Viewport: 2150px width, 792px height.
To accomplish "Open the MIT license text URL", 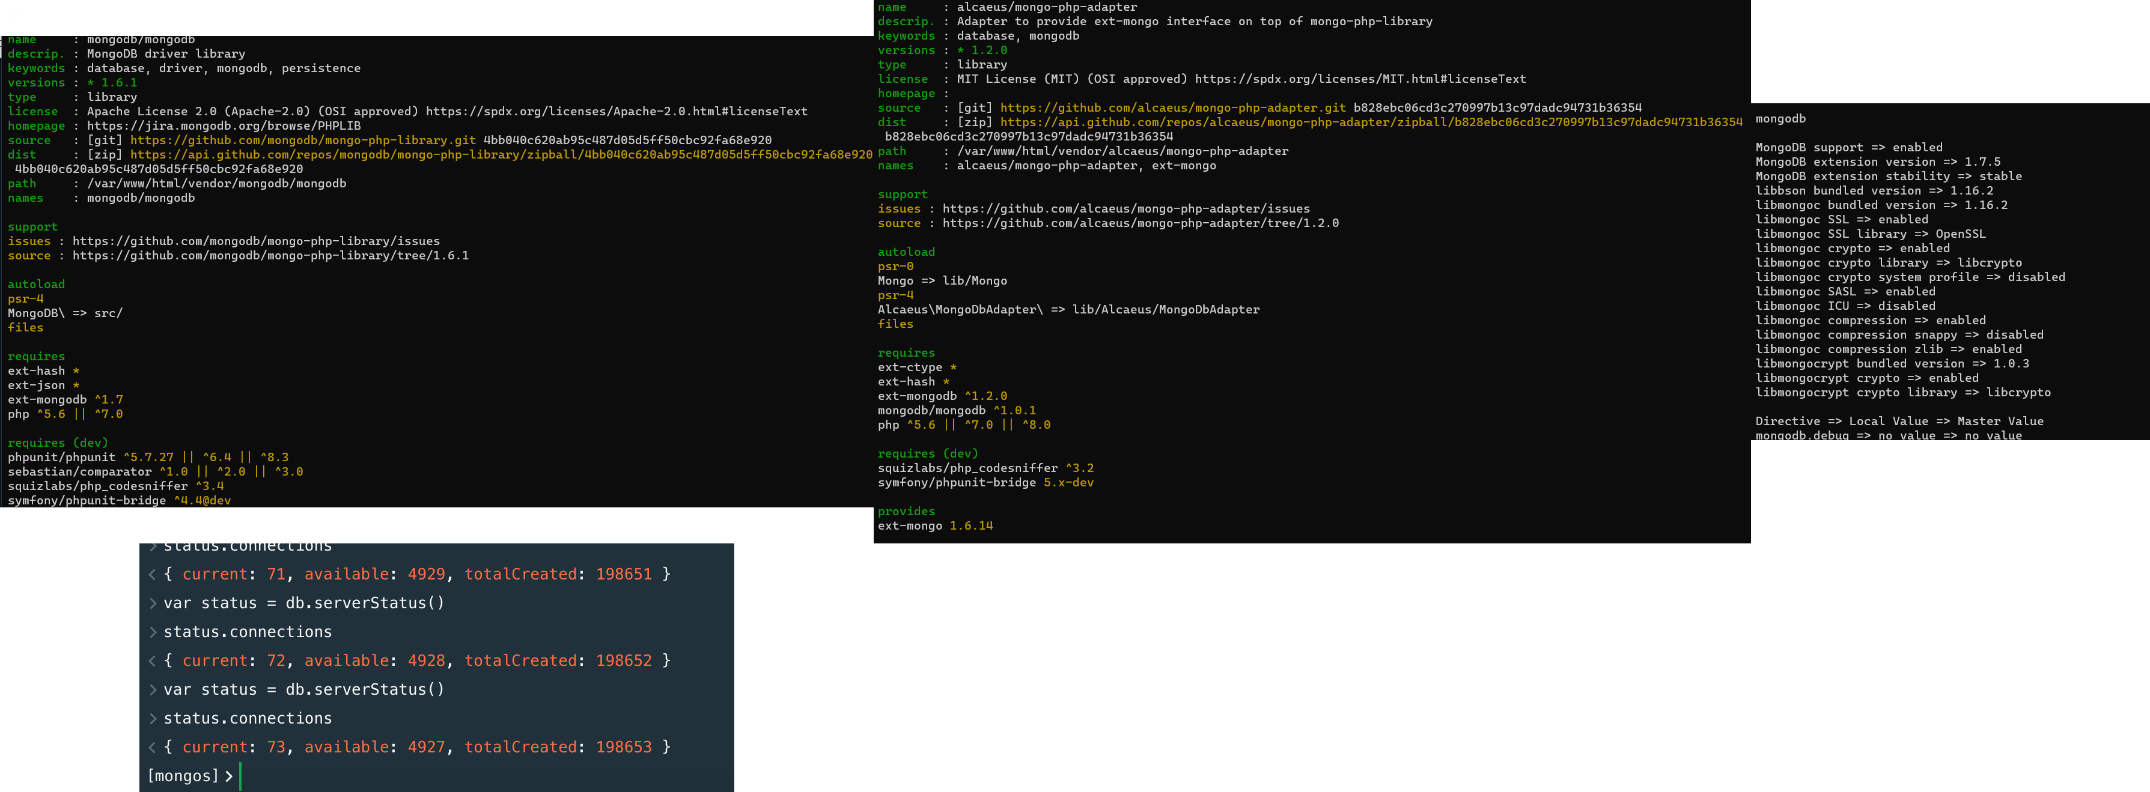I will tap(1360, 79).
